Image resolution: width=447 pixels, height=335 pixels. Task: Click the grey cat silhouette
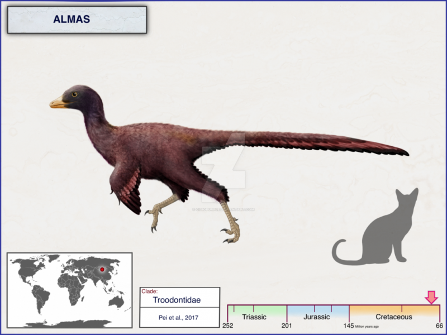click(375, 227)
